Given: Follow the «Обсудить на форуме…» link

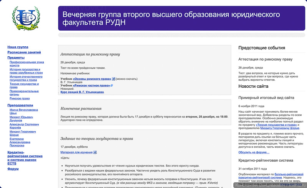Looking at the screenshot, I should pos(254,152).
